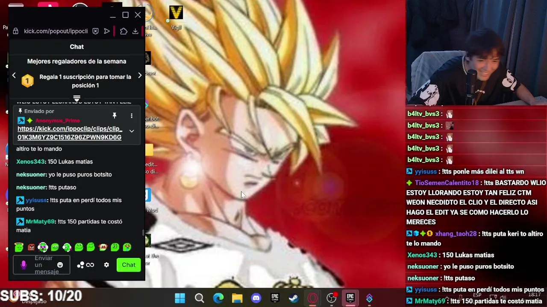Click the Anonymus_Prime username
547x307 pixels.
pos(58,121)
